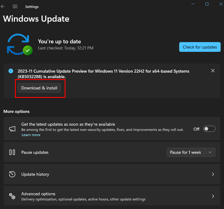Click the Advanced options gears icon
Image resolution: width=224 pixels, height=209 pixels.
pos(12,196)
